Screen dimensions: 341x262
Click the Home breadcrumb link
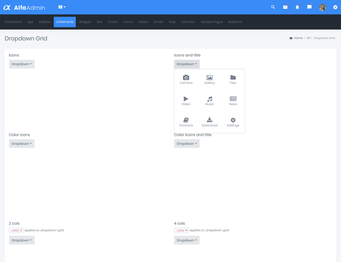tap(298, 38)
